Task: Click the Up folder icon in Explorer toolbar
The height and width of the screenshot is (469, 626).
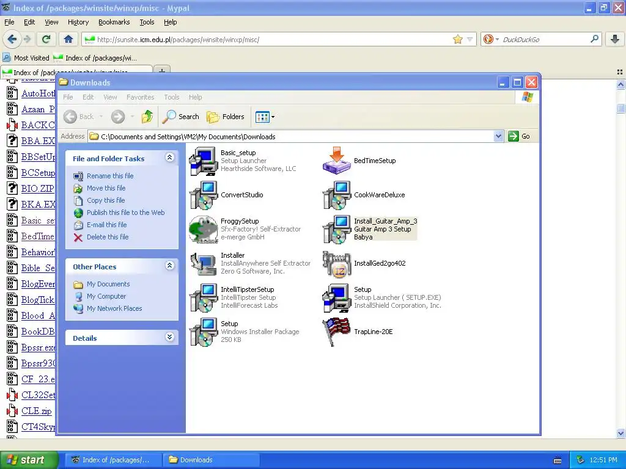Action: [147, 117]
